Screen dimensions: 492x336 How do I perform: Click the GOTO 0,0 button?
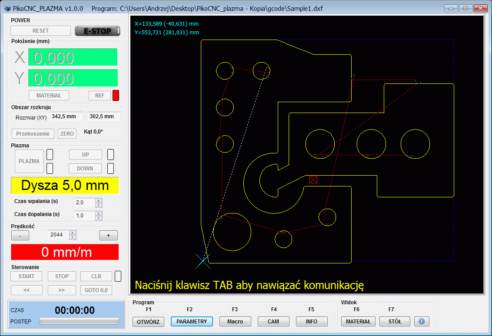(96, 290)
